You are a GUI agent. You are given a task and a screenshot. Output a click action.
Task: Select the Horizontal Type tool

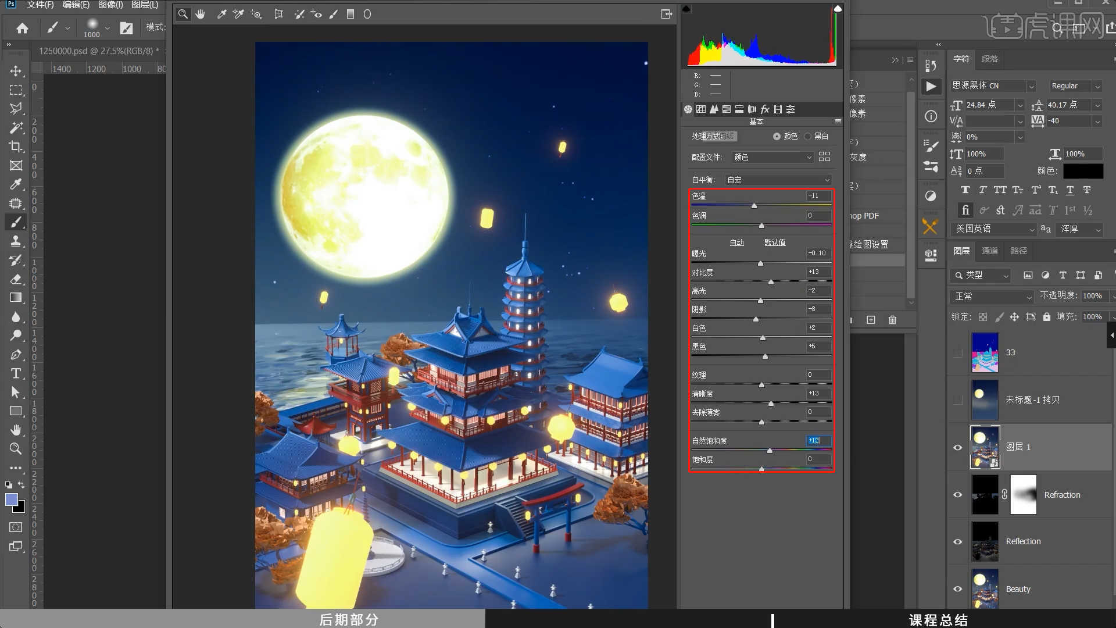pos(16,373)
